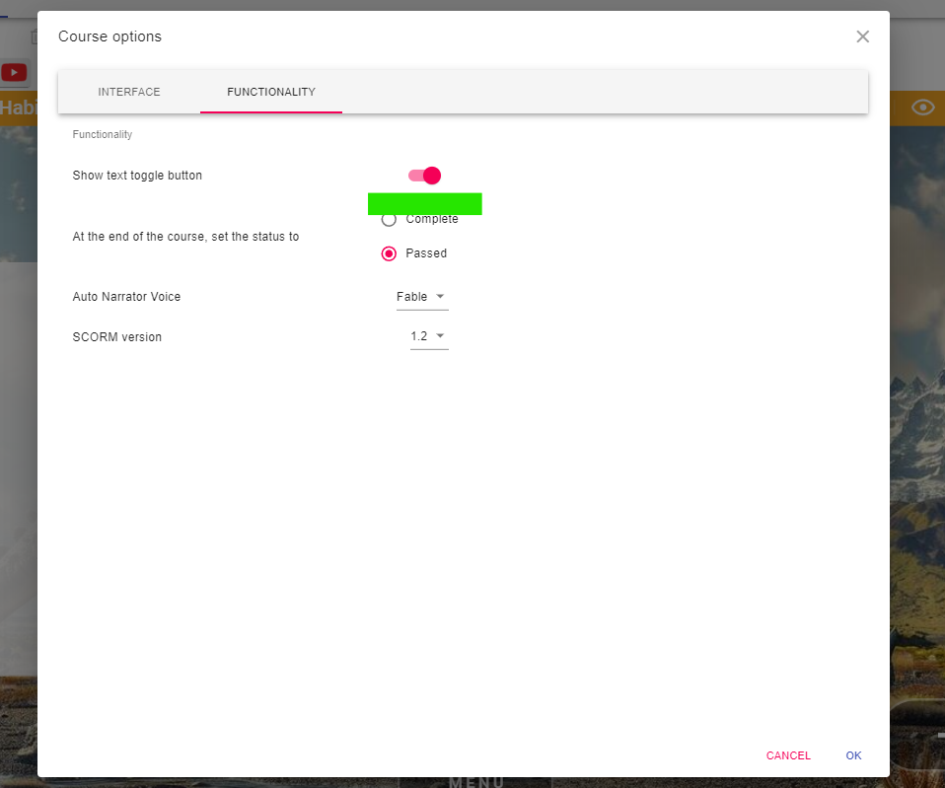Click the 'Show text toggle button' label
The height and width of the screenshot is (788, 945).
[137, 176]
